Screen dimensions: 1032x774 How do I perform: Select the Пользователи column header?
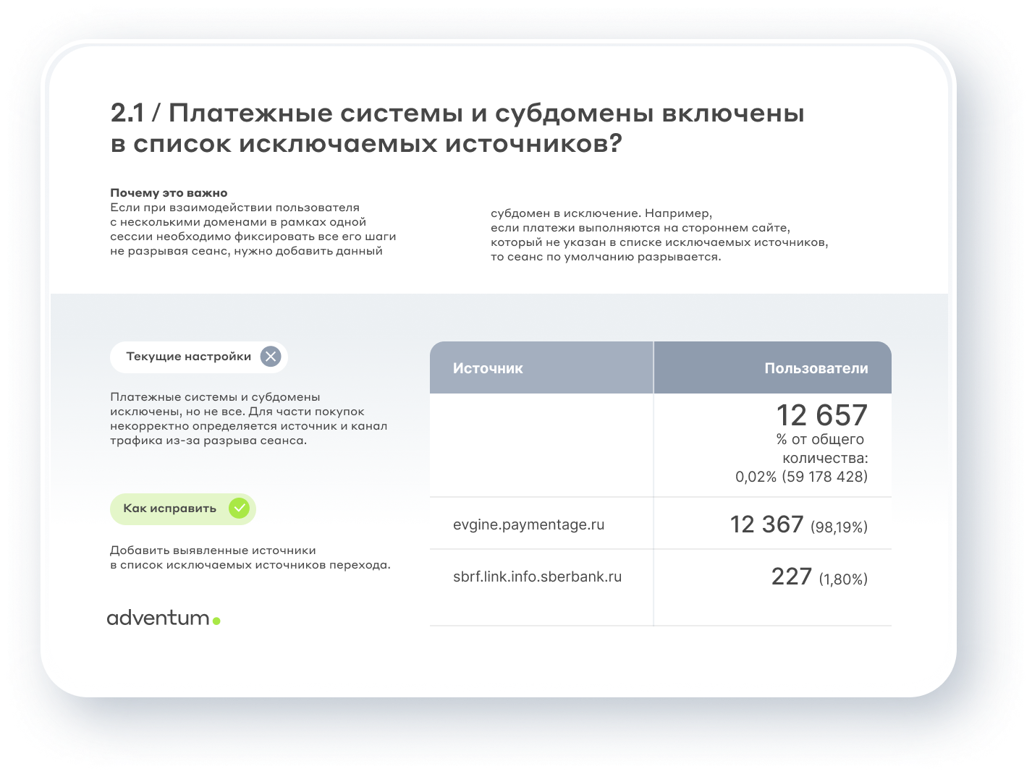[815, 367]
